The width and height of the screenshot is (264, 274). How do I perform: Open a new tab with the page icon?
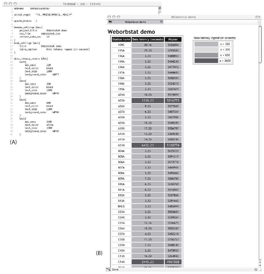click(x=259, y=22)
